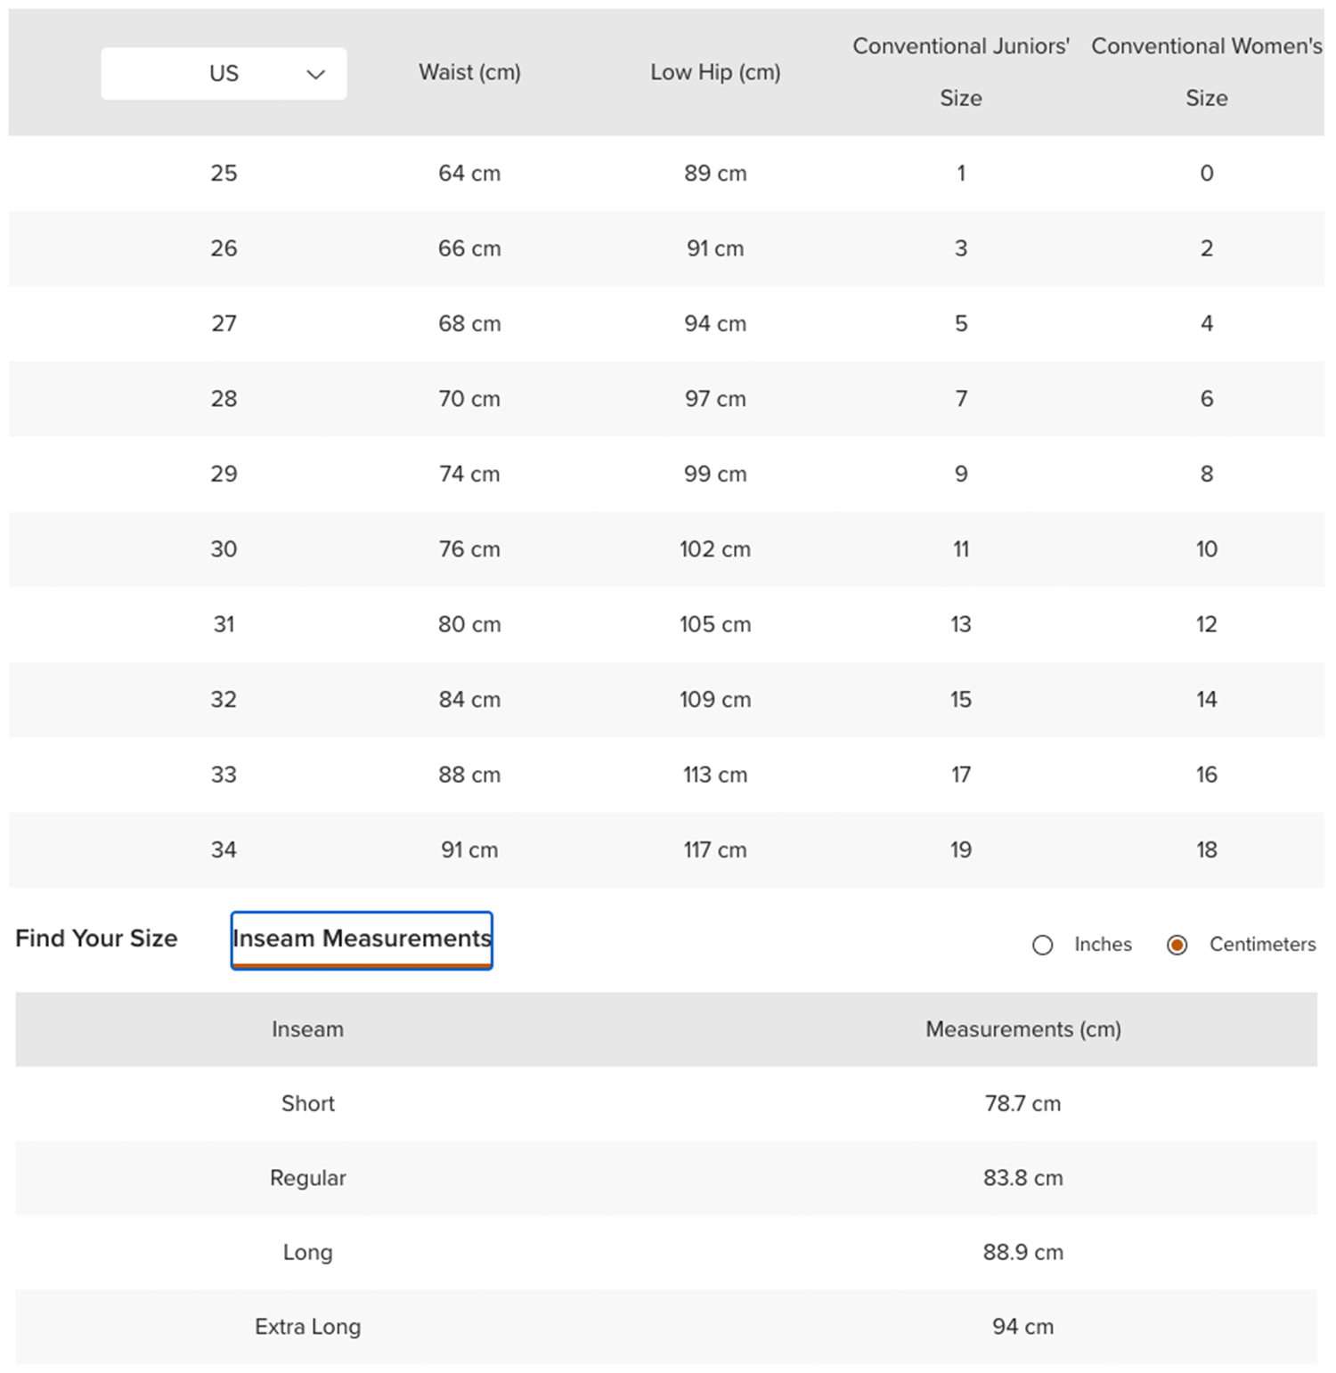Screen dimensions: 1336x1373
Task: Click the Conventional Women's Size header
Action: click(x=1206, y=72)
